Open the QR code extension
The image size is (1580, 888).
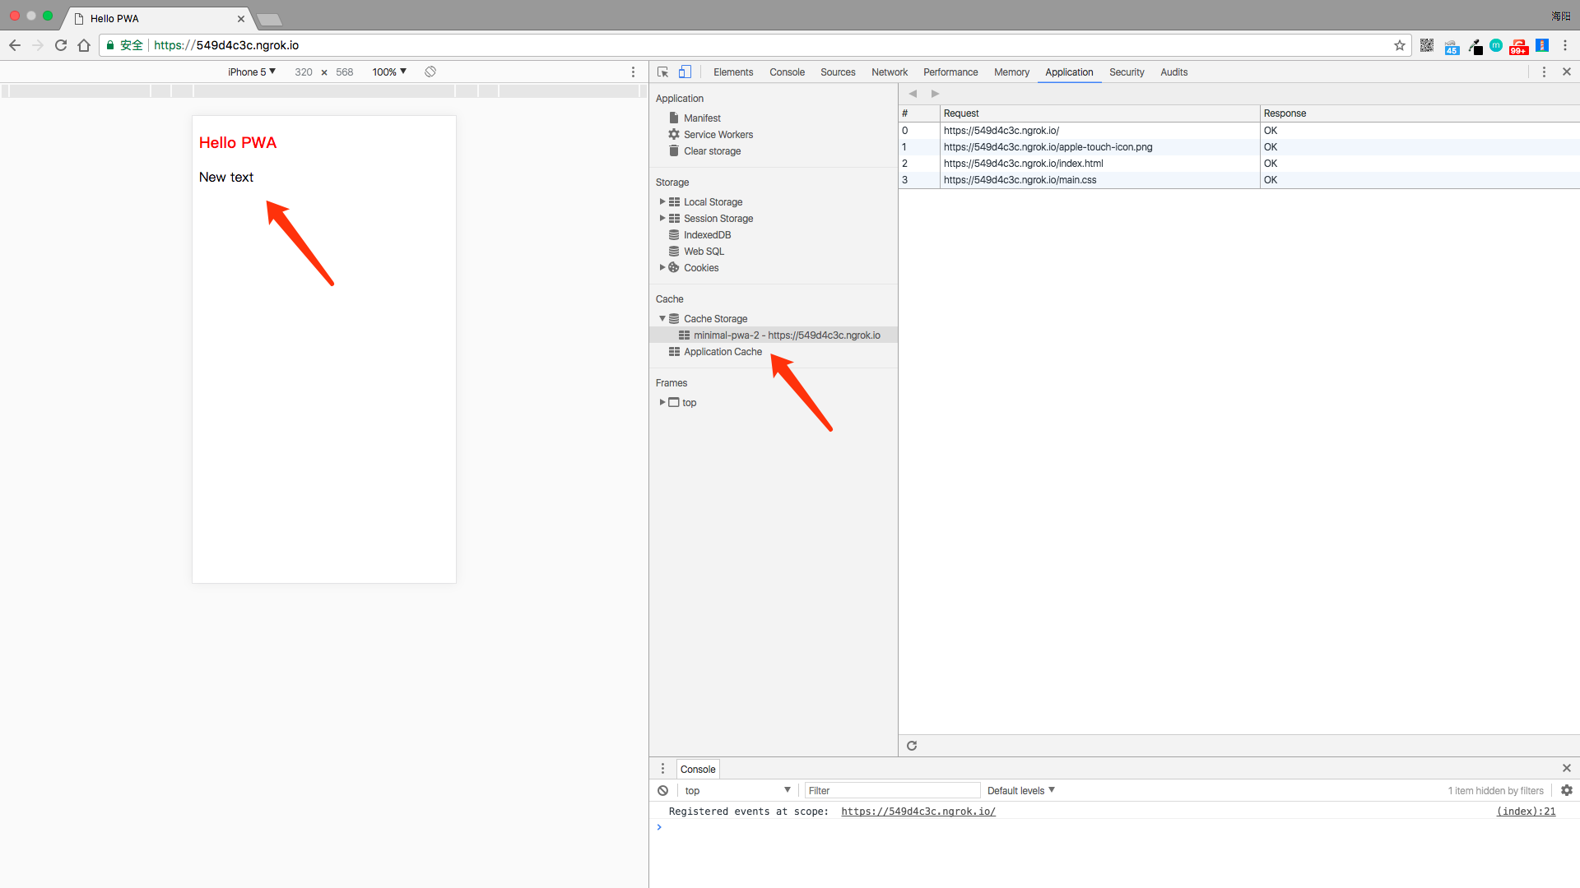point(1427,45)
